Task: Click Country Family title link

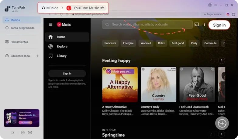Action: pos(150,107)
